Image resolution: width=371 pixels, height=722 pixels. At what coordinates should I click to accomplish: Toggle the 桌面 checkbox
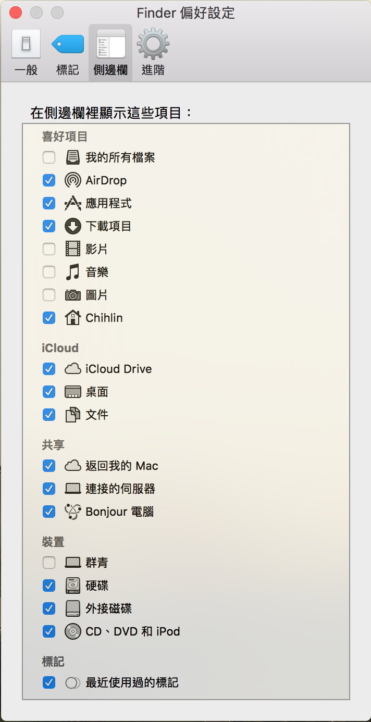pyautogui.click(x=49, y=392)
